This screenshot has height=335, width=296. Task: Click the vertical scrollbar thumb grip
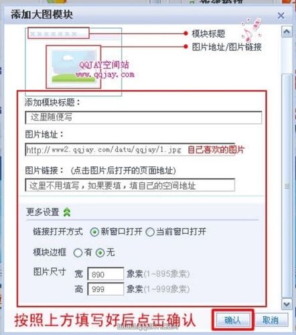click(x=287, y=186)
